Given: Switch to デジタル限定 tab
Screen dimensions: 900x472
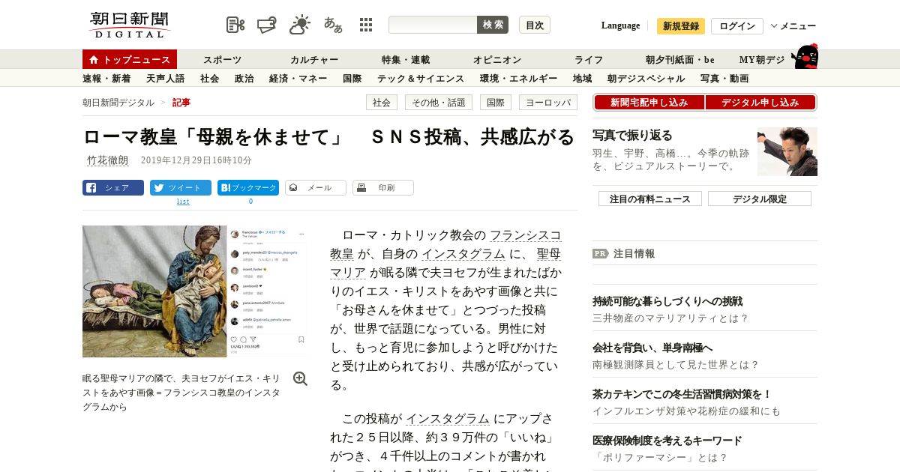Looking at the screenshot, I should 760,199.
